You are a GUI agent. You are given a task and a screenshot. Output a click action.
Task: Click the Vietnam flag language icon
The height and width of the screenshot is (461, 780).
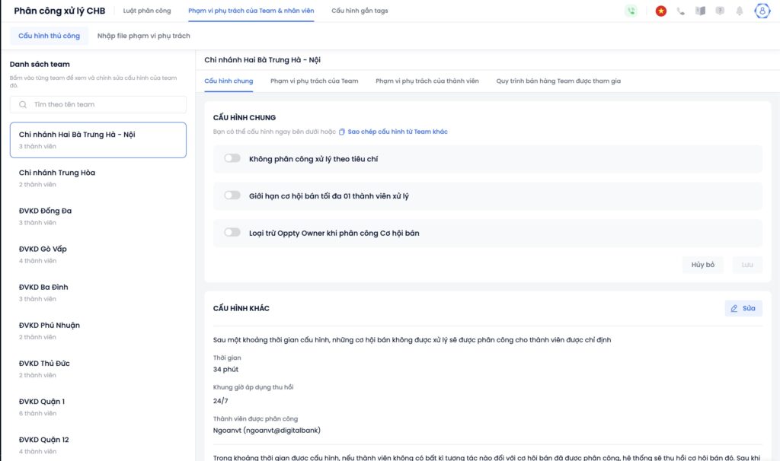point(661,11)
